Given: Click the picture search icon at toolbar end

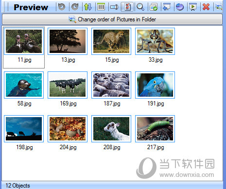Looking at the screenshot, I should pyautogui.click(x=219, y=7).
